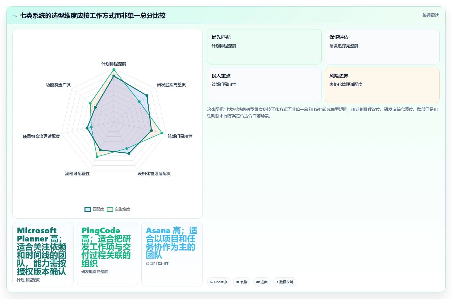Click the 实施难度 legend label
Image resolution: width=452 pixels, height=299 pixels.
(122, 209)
